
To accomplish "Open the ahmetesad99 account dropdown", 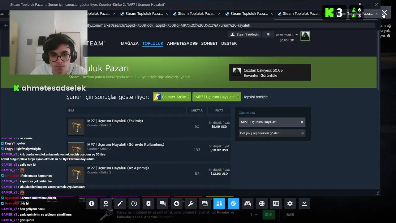I will 287,35.
